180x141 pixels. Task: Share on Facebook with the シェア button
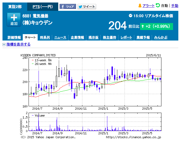(68, 7)
